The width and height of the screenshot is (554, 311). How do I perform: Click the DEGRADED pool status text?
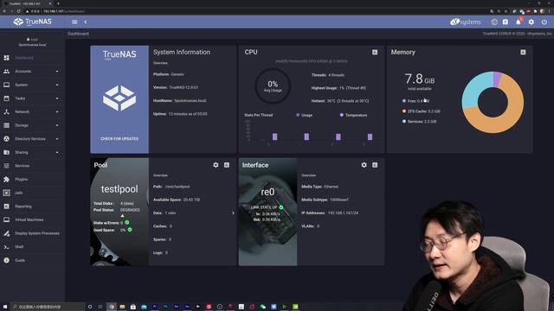coord(130,210)
